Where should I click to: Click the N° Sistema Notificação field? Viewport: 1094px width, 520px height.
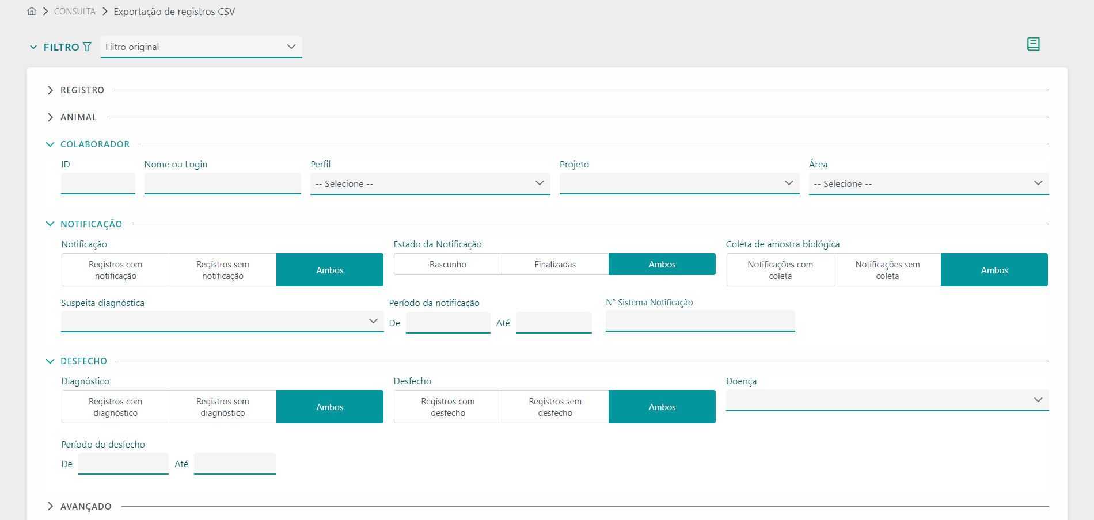(x=700, y=321)
